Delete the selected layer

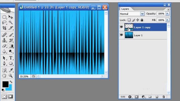coord(164,97)
